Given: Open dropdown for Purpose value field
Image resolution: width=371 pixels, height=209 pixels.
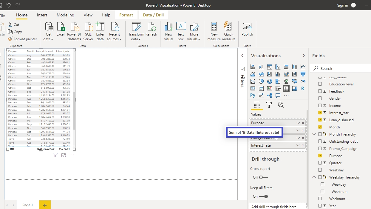Looking at the screenshot, I should tap(298, 123).
